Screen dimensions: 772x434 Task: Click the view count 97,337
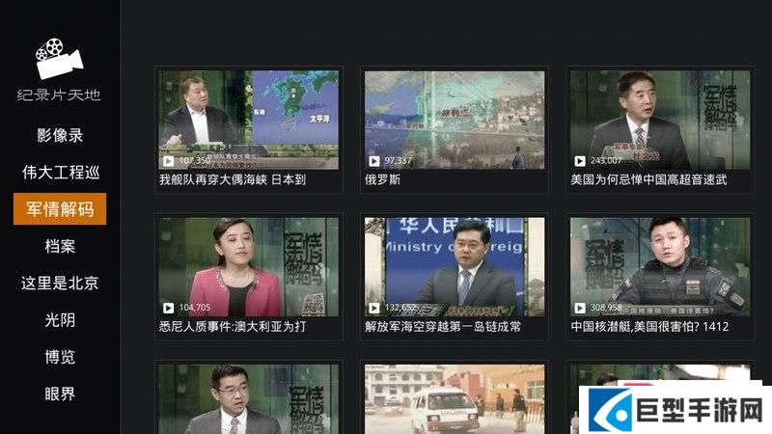(x=398, y=161)
